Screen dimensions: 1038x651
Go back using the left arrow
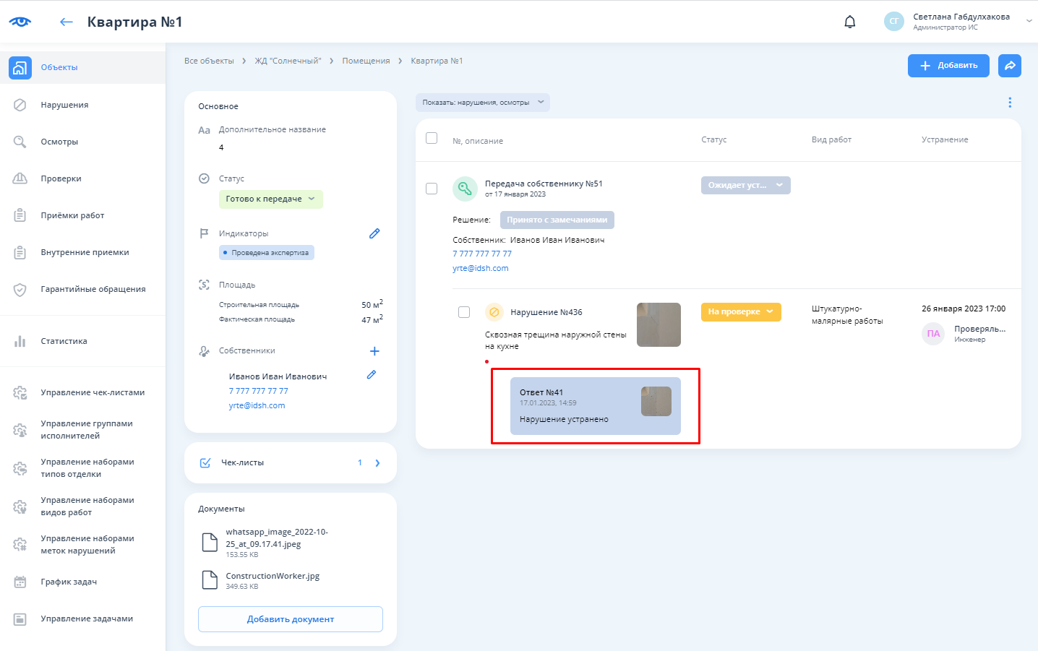coord(67,22)
